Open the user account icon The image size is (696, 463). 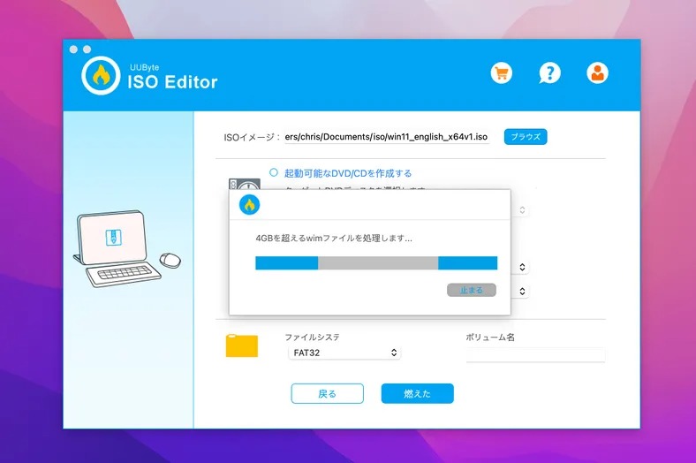pos(597,73)
